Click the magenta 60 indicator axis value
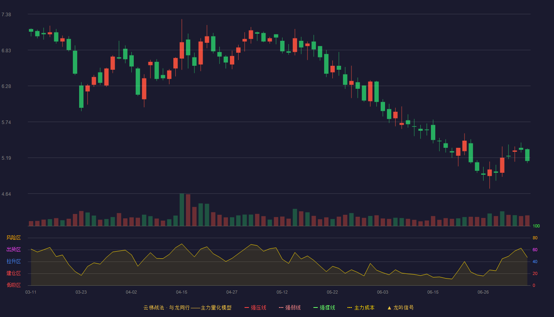The height and width of the screenshot is (317, 554). tap(535, 250)
